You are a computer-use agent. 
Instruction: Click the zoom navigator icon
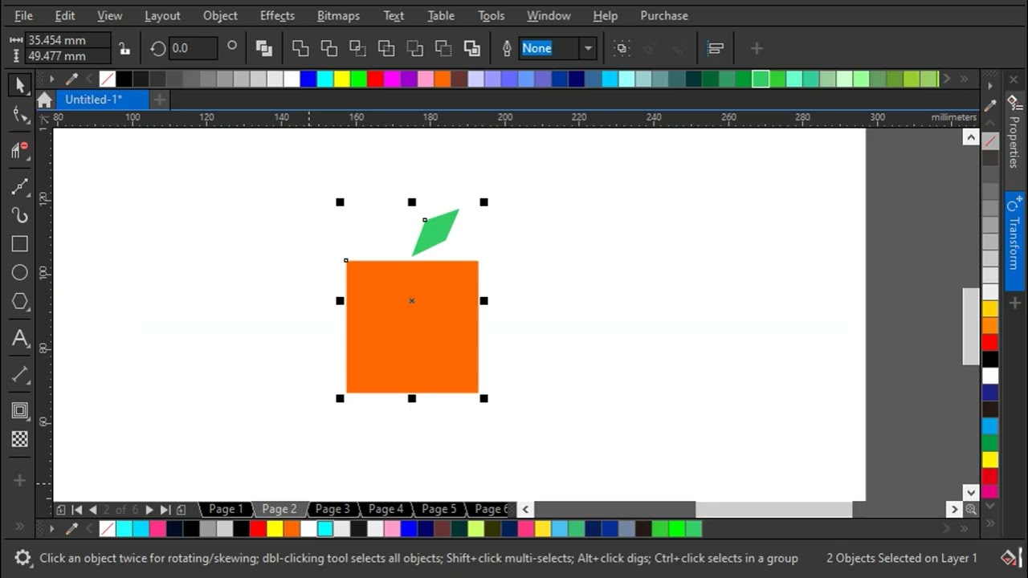point(971,509)
